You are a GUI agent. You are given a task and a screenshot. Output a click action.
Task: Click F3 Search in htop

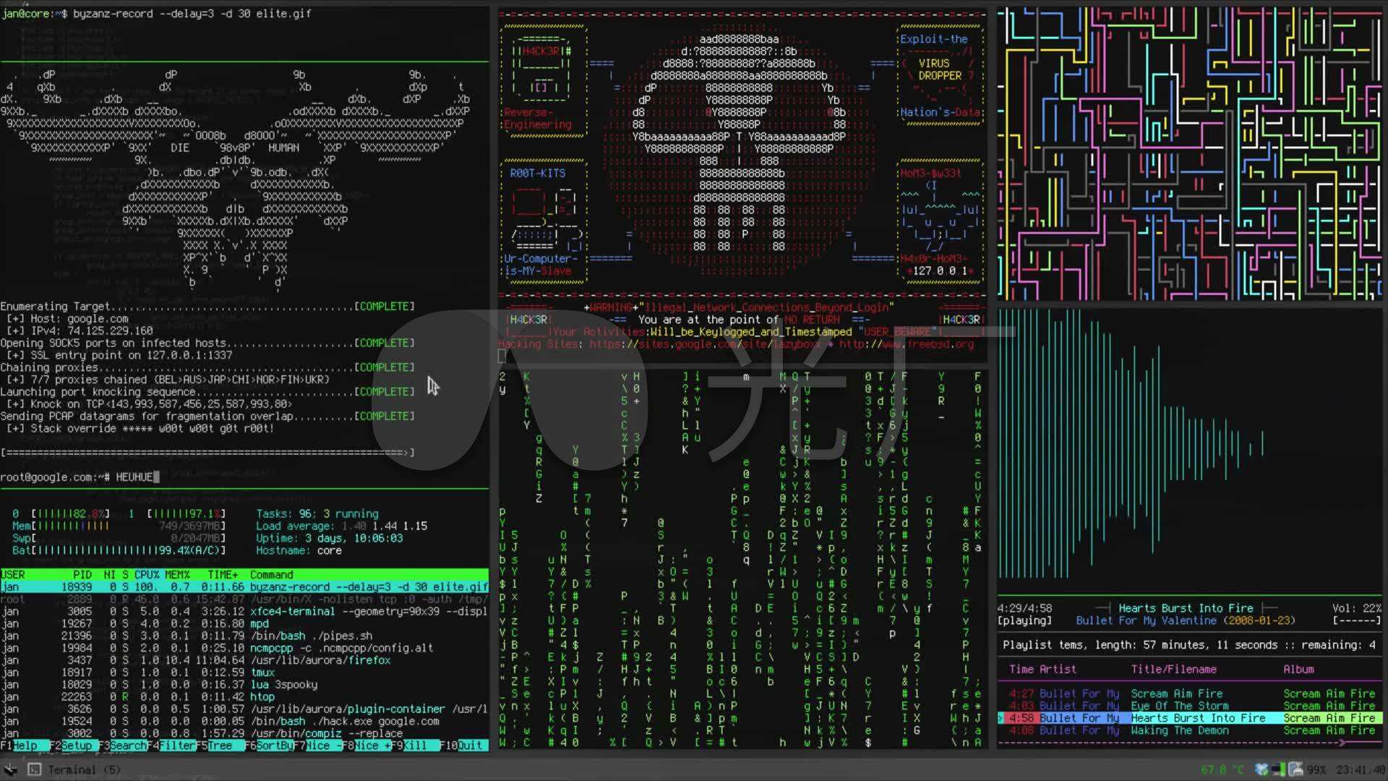(123, 746)
